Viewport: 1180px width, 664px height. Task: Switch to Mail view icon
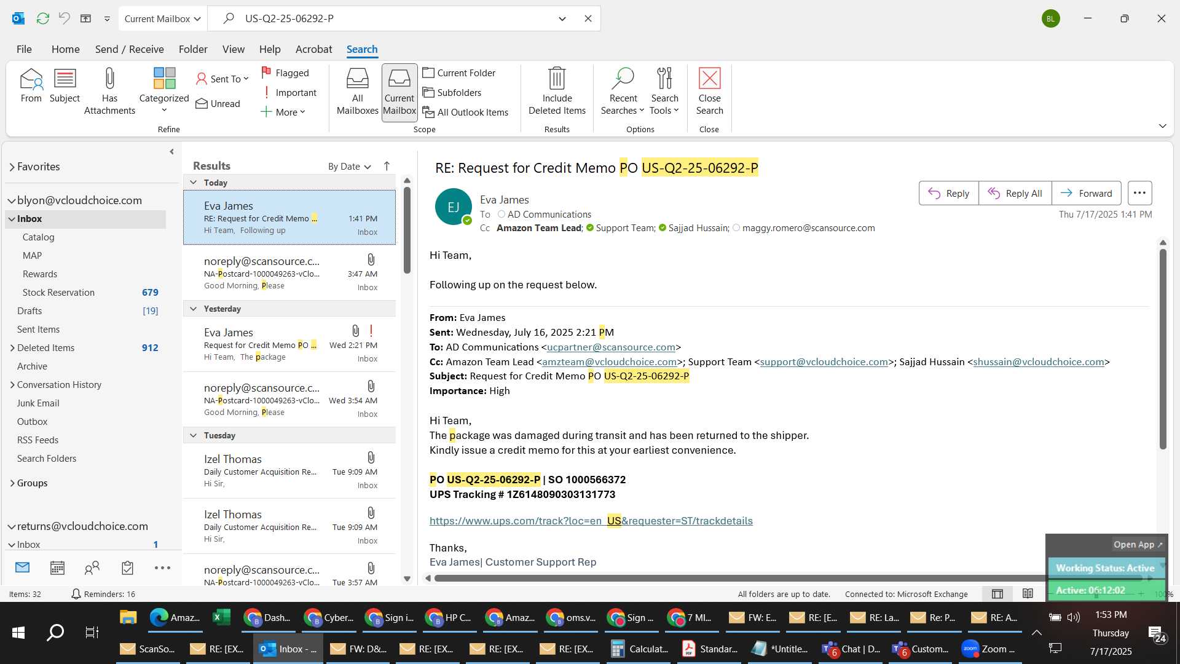pos(22,568)
